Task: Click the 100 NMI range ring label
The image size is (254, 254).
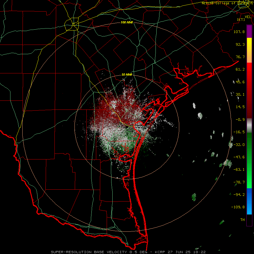Action: pyautogui.click(x=127, y=22)
